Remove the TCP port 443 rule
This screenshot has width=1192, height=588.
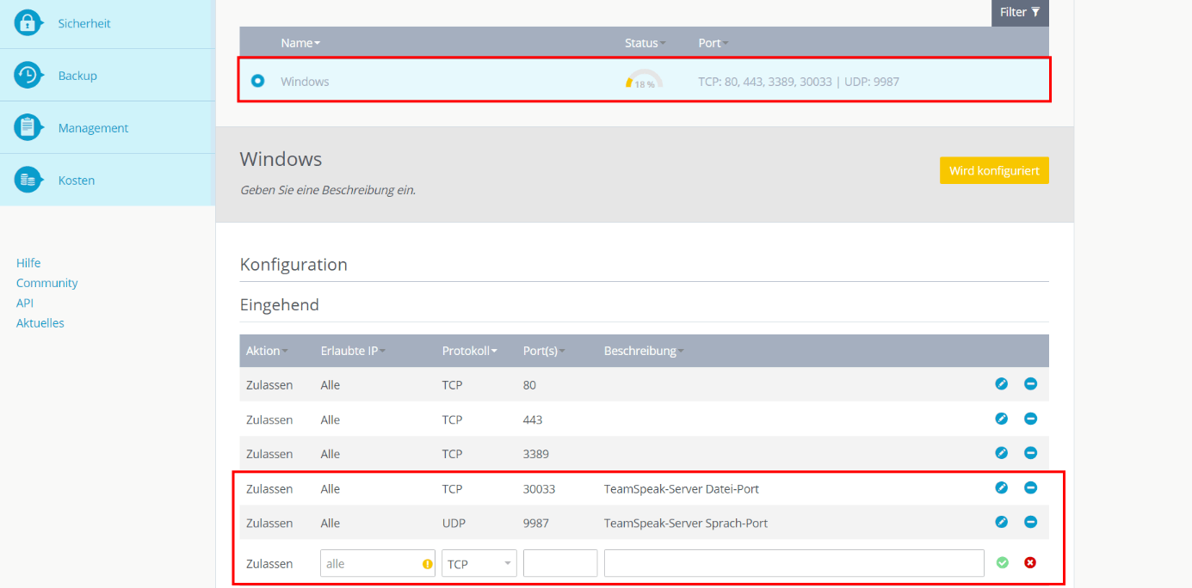tap(1030, 419)
